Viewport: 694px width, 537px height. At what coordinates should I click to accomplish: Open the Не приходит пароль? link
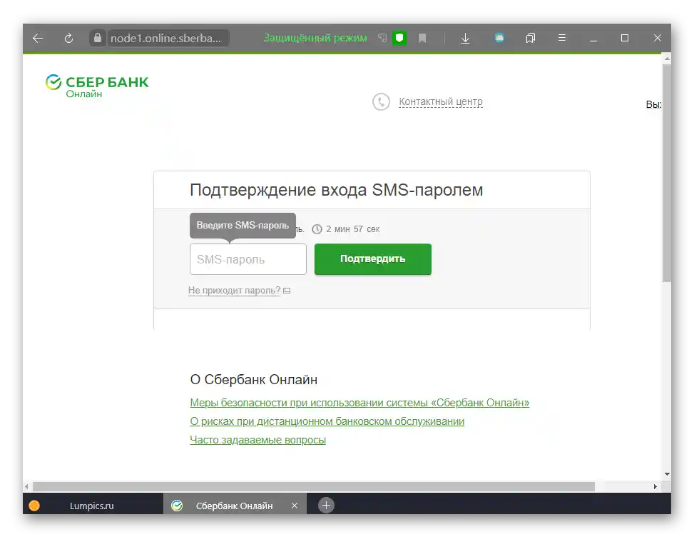234,290
